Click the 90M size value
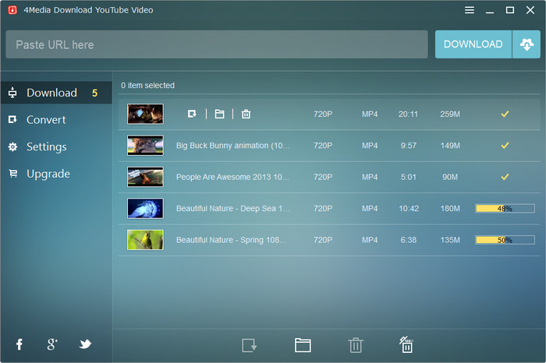 point(450,177)
